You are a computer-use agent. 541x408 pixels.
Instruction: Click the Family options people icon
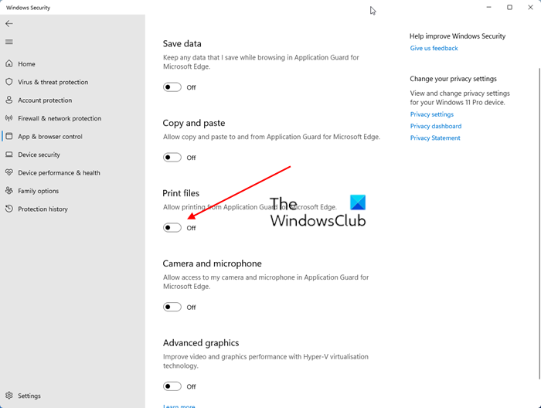(9, 191)
